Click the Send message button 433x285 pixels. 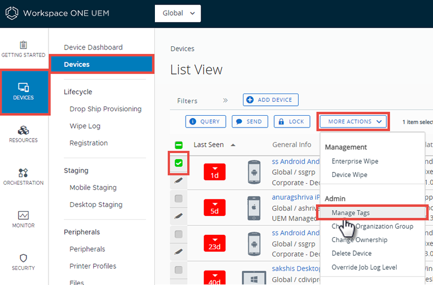coord(250,121)
